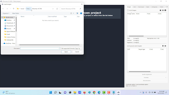Toggle the eye icon for ground control targets
Viewport: 169px width, 95px height.
coord(165,46)
